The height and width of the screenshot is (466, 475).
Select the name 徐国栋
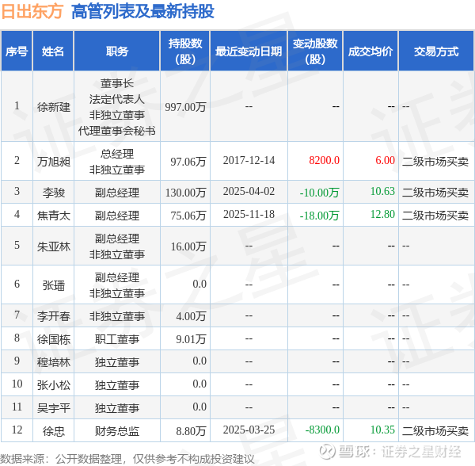pos(54,339)
